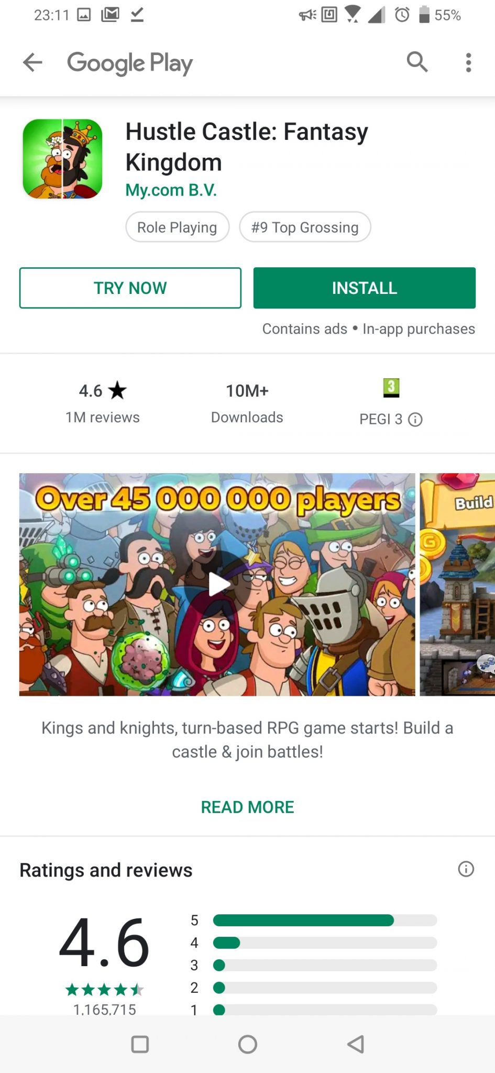Open the My.com B.V. developer link
The width and height of the screenshot is (495, 1073).
point(171,190)
